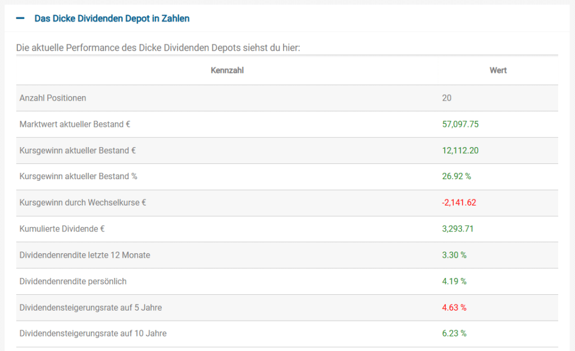Viewport: 575px width, 351px height.
Task: Select 'Dividendenrendite letzte 12 Monate' label
Action: pos(85,255)
